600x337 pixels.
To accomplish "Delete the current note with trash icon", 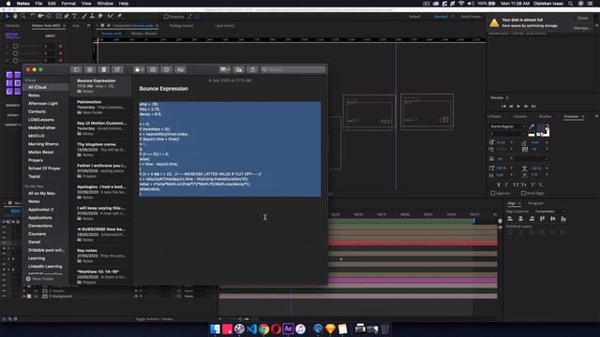I will click(x=104, y=69).
